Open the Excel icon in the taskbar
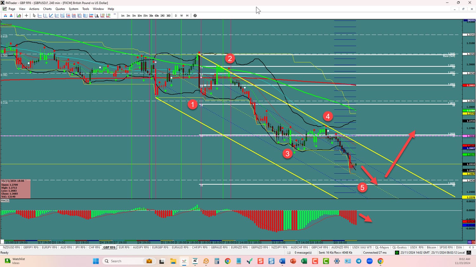Image resolution: width=476 pixels, height=267 pixels. [304, 261]
